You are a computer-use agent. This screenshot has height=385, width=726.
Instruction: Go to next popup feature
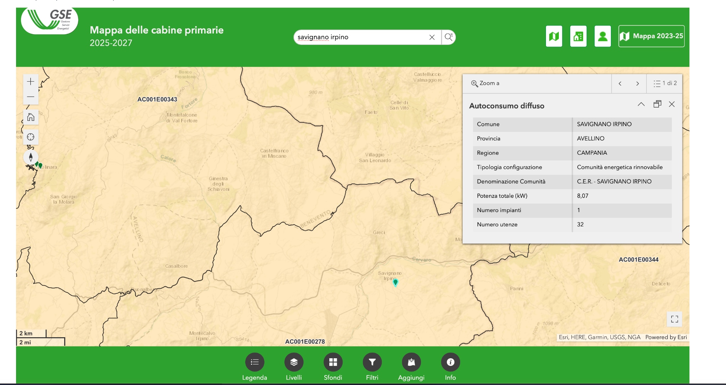(x=637, y=83)
